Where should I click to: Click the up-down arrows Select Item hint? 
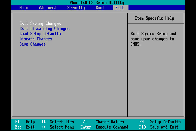tap(58, 122)
